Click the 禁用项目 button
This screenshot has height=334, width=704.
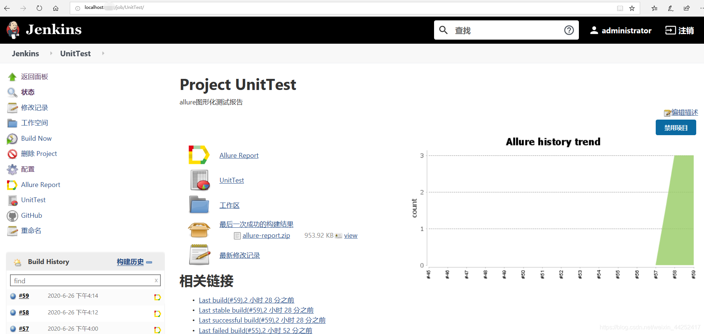(676, 127)
